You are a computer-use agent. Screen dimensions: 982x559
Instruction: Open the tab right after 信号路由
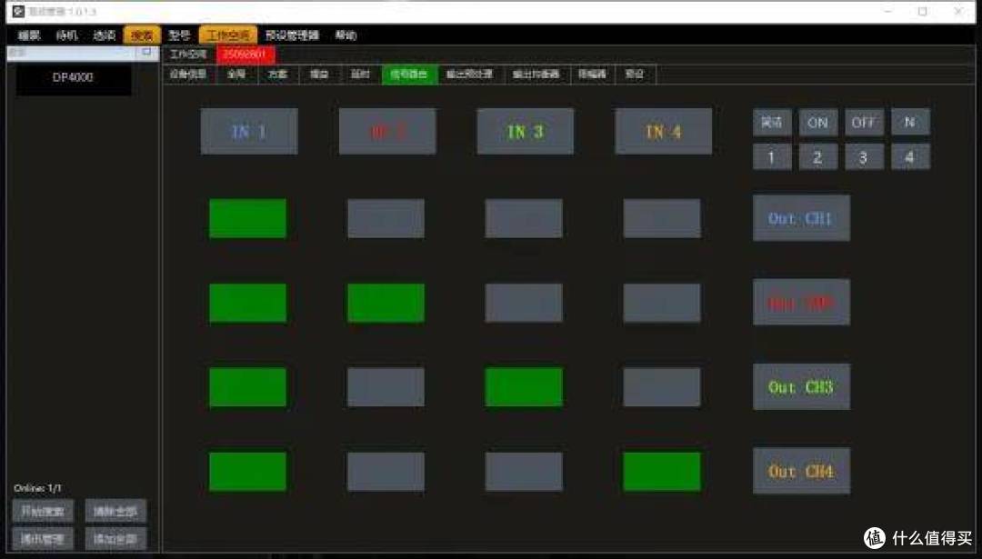pyautogui.click(x=470, y=75)
